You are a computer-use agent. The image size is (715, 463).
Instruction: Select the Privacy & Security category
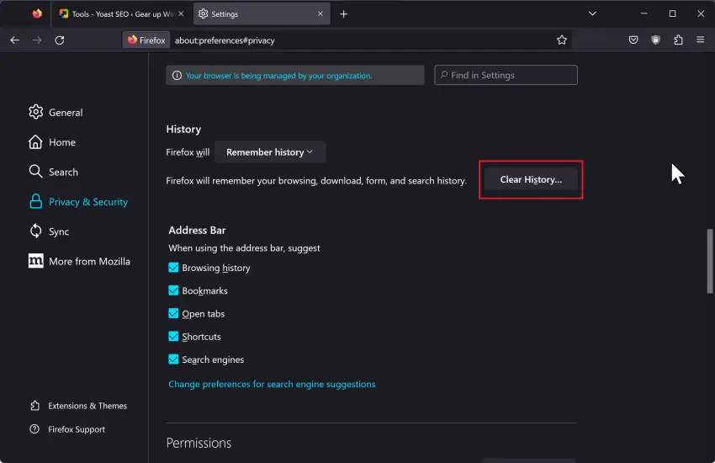coord(78,202)
